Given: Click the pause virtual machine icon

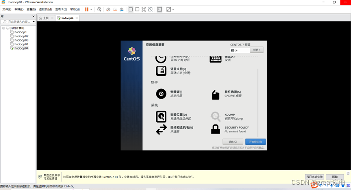Looking at the screenshot, I should pos(86,9).
